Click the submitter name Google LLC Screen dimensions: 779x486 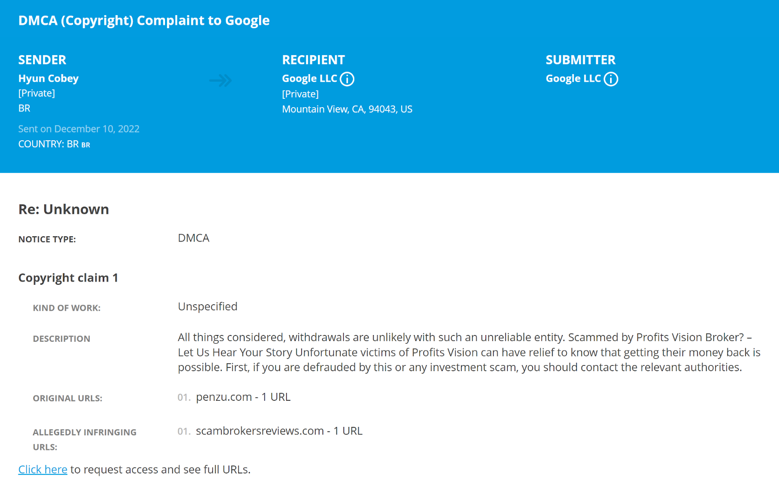(x=574, y=78)
